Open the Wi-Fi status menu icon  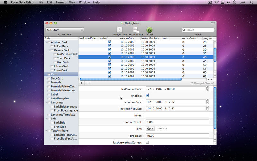click(x=217, y=2)
